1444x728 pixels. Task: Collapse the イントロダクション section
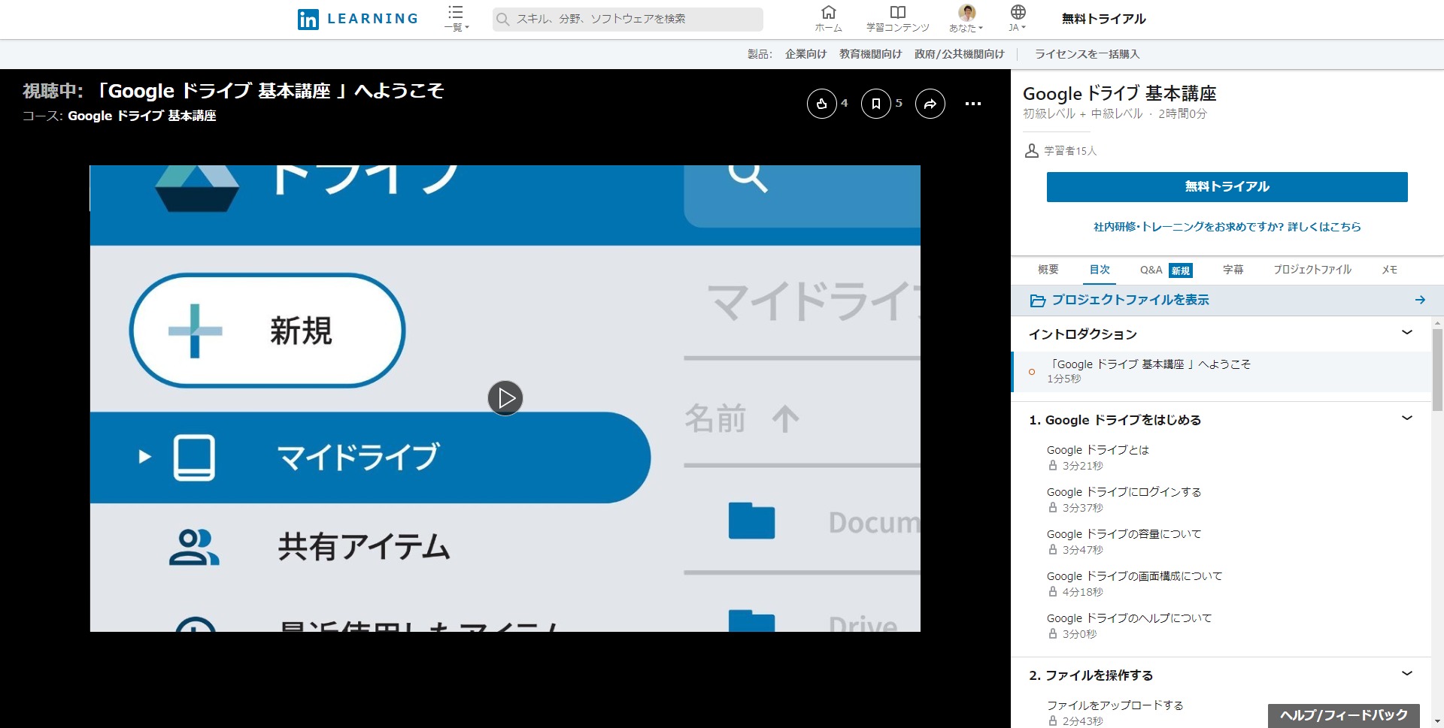[x=1407, y=333]
